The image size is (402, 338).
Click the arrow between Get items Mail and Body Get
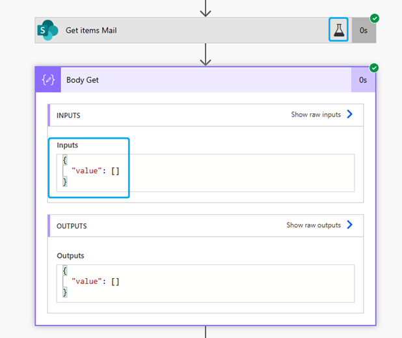[206, 55]
